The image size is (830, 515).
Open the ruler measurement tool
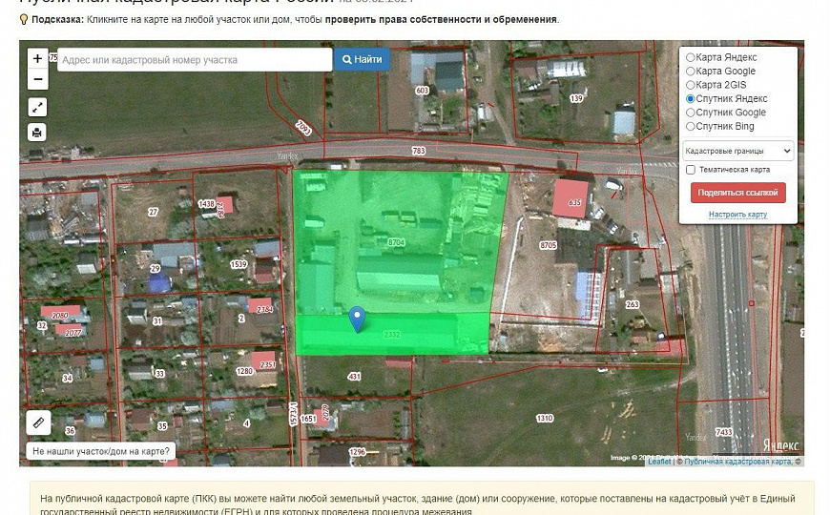[38, 422]
